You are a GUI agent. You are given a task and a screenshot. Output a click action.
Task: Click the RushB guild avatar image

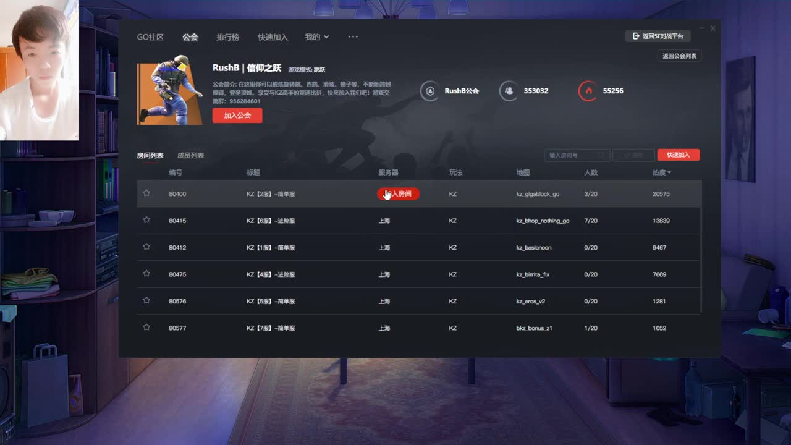[x=169, y=90]
